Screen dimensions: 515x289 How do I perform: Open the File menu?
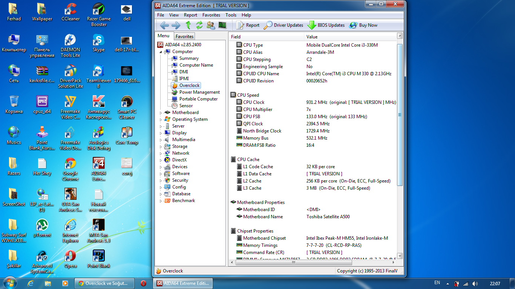[161, 15]
